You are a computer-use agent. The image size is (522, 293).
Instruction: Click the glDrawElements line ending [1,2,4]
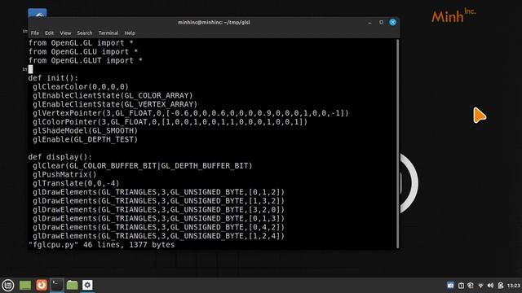pos(158,236)
